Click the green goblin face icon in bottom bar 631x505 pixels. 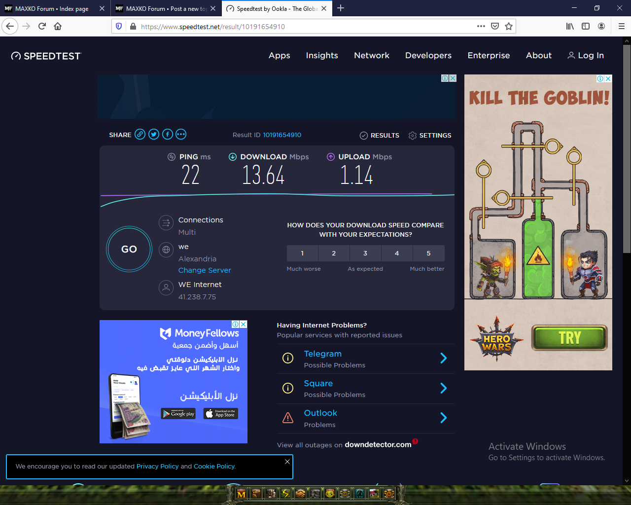coord(330,493)
